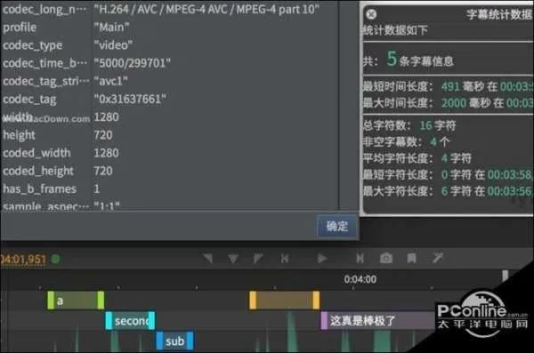Click the bookmark icon in the transport bar
Image resolution: width=534 pixels, height=353 pixels.
[411, 258]
